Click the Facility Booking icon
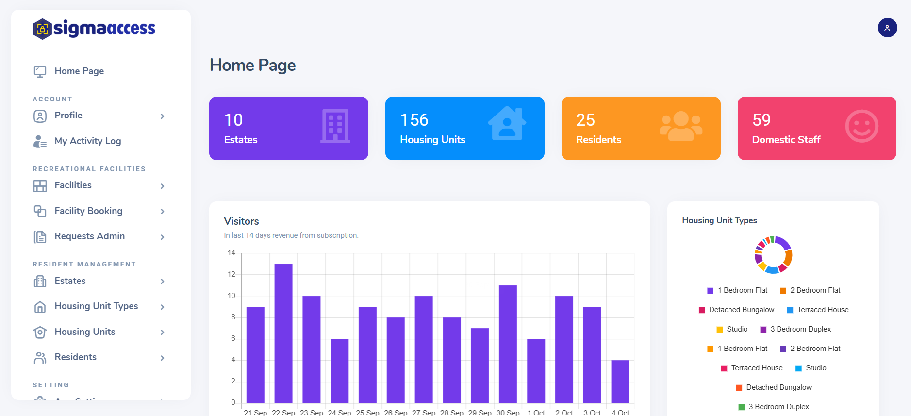The height and width of the screenshot is (416, 911). (x=40, y=211)
